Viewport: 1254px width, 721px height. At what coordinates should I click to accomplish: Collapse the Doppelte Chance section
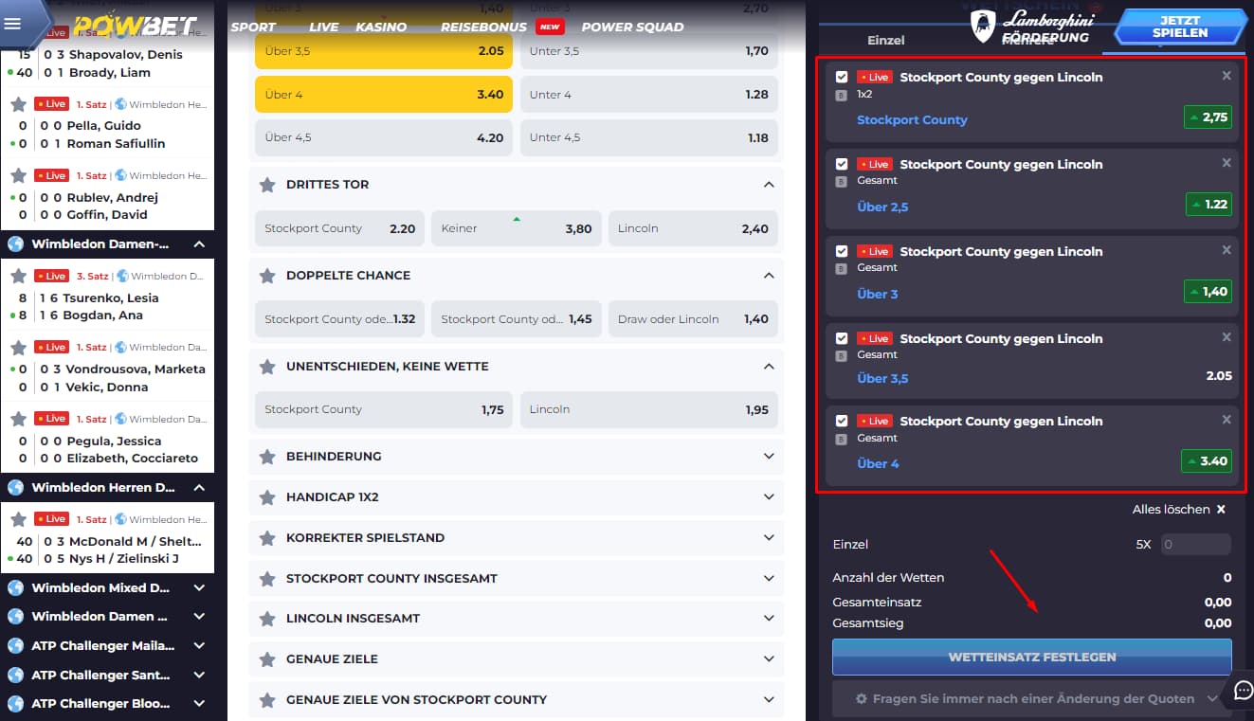click(769, 276)
